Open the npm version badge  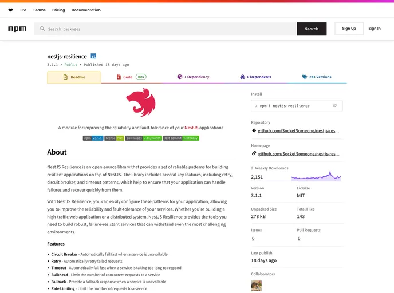93,138
